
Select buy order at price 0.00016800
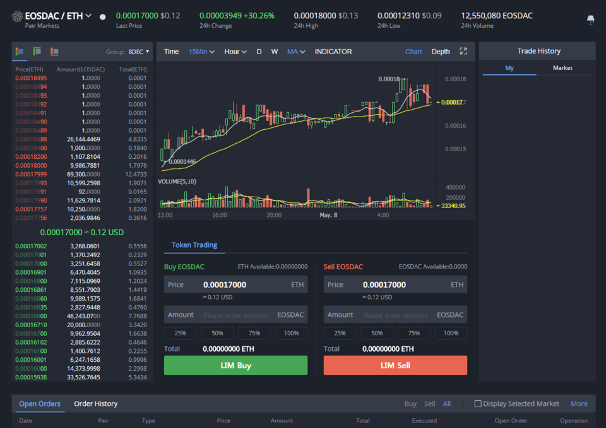(81, 316)
